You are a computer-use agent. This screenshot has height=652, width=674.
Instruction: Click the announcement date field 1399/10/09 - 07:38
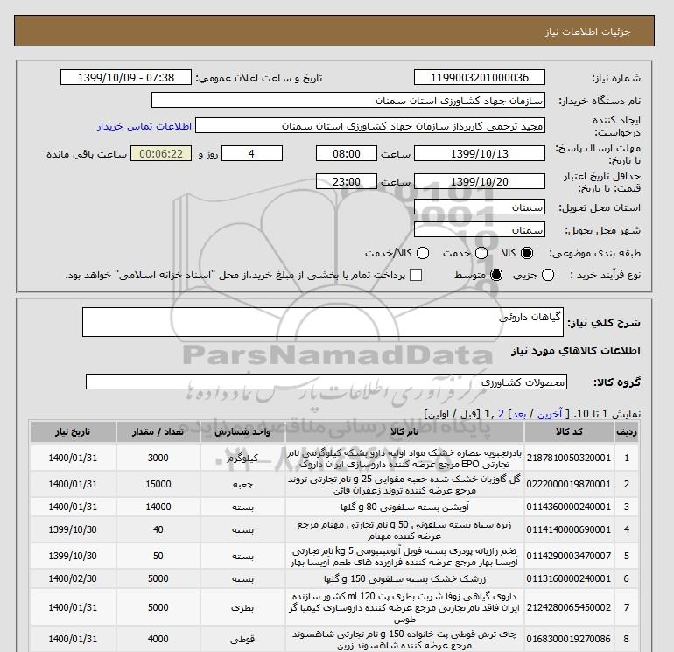pos(126,78)
